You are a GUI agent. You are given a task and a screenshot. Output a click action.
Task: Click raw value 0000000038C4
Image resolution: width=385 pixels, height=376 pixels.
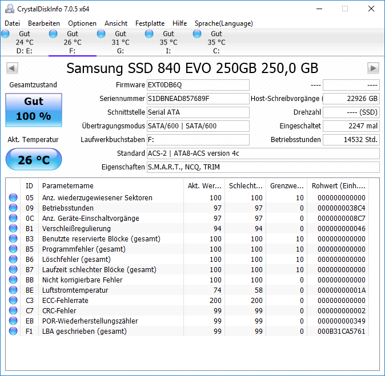341,208
